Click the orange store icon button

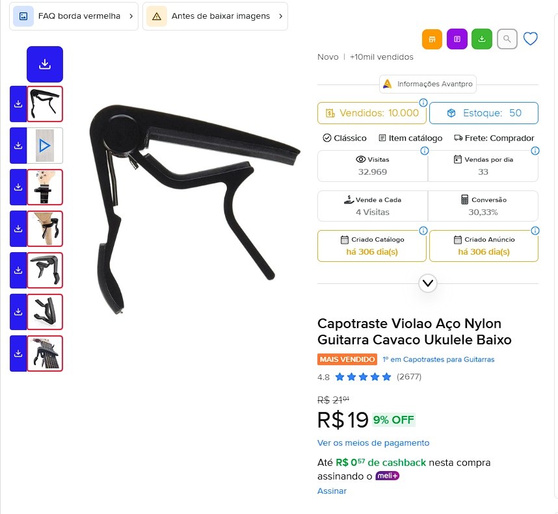[432, 39]
